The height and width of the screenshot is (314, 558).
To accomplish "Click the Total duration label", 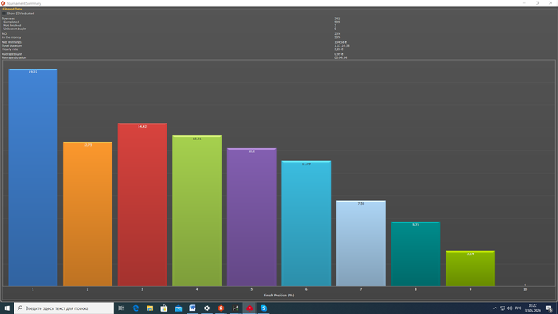I will point(12,46).
